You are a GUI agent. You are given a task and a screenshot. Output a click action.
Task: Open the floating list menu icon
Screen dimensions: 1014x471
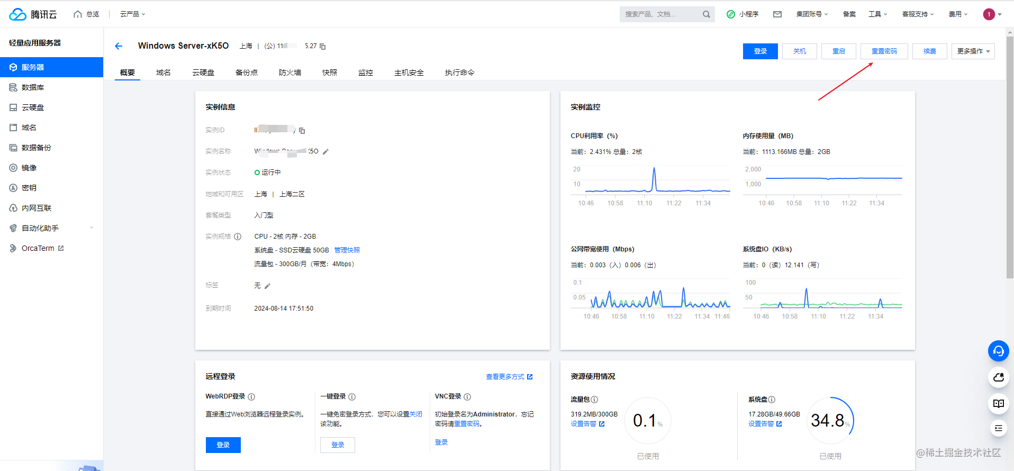click(x=999, y=428)
